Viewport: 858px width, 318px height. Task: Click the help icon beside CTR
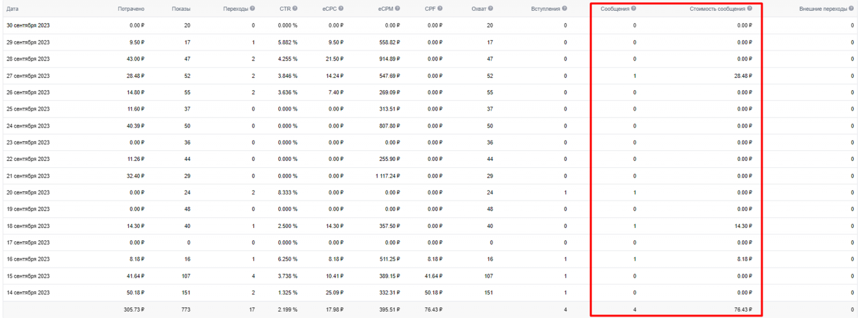click(295, 9)
